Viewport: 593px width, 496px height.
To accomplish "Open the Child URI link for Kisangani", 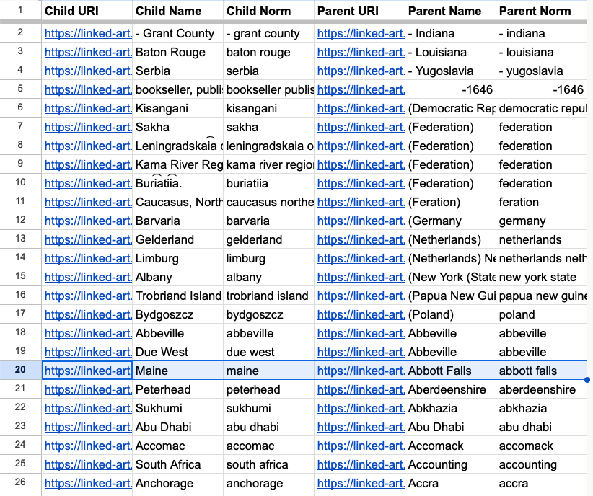I will click(87, 108).
